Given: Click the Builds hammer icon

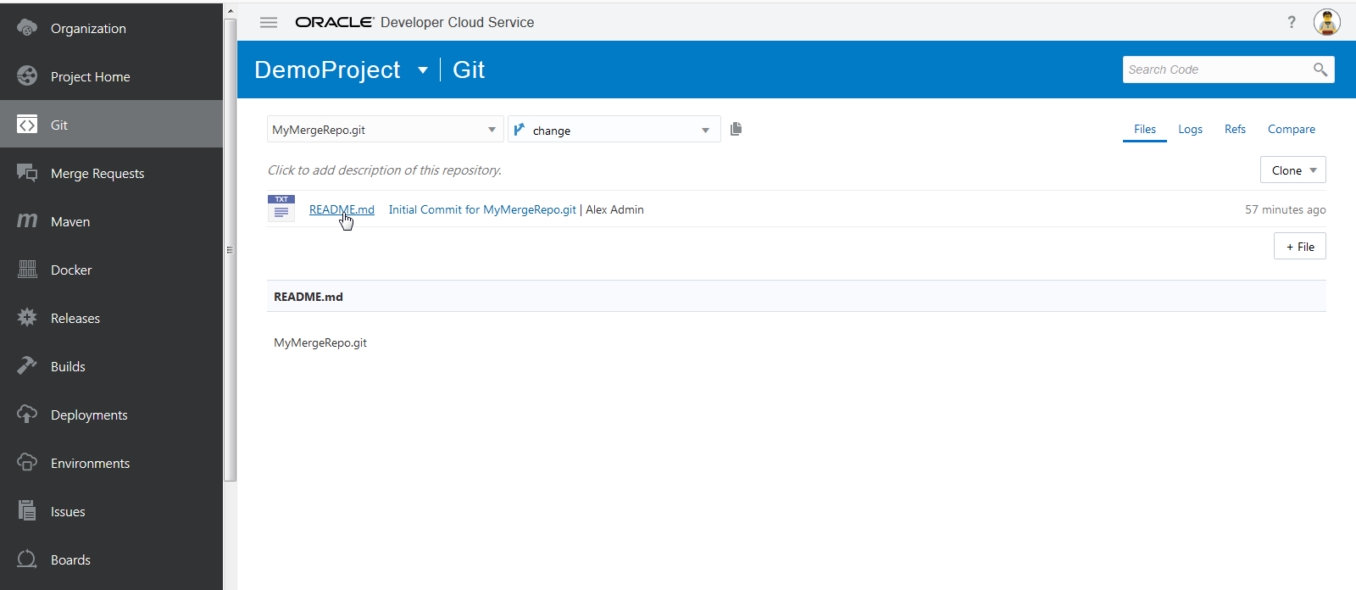Looking at the screenshot, I should click(27, 365).
